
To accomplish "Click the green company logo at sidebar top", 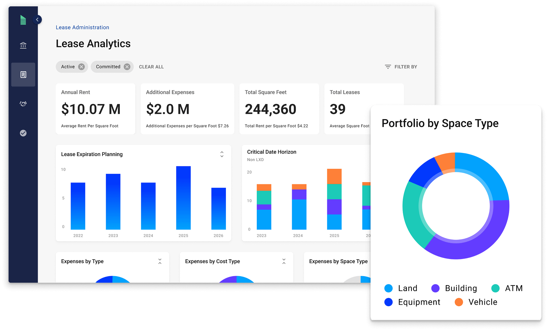I will [x=23, y=20].
